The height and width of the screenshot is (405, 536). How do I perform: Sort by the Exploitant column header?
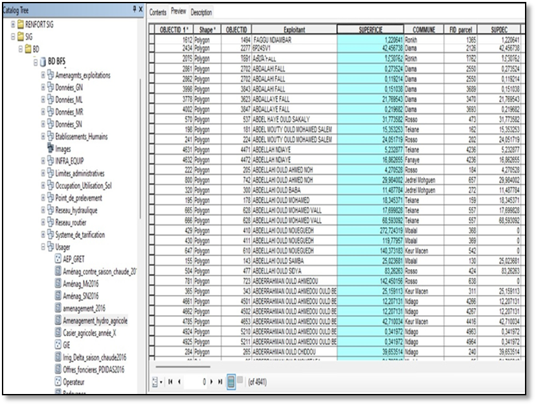coord(294,30)
